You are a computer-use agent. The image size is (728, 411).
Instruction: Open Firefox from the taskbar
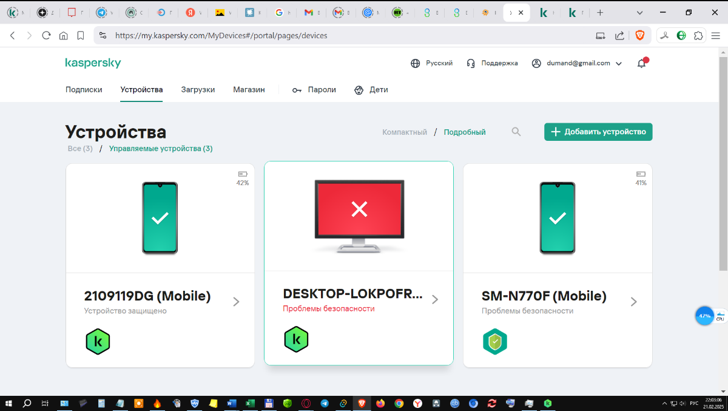click(x=380, y=403)
